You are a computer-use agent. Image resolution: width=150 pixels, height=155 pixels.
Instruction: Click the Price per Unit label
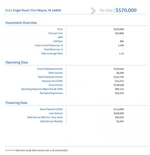56,33
